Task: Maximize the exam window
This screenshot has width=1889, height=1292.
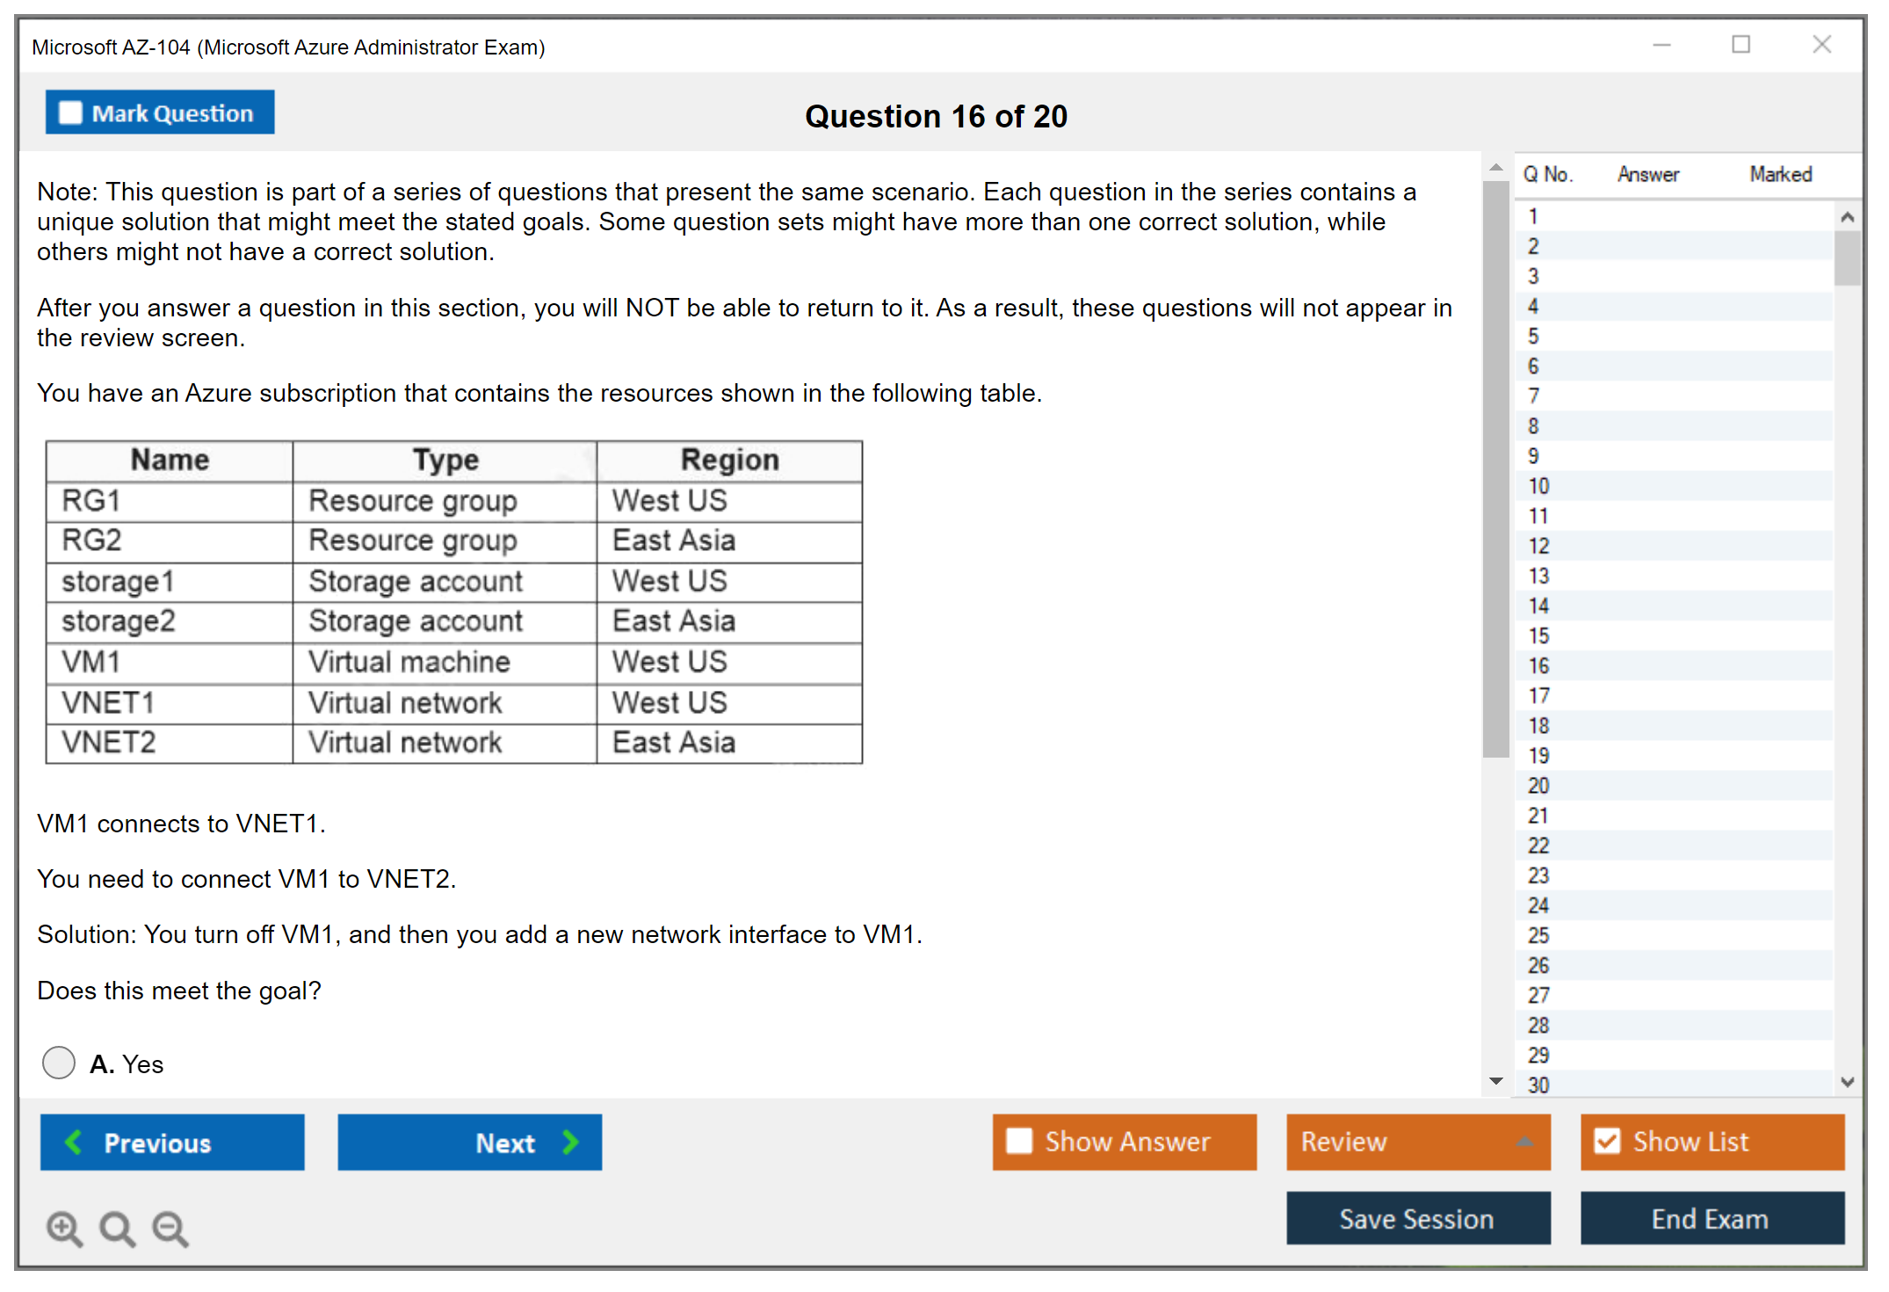Action: point(1741,45)
